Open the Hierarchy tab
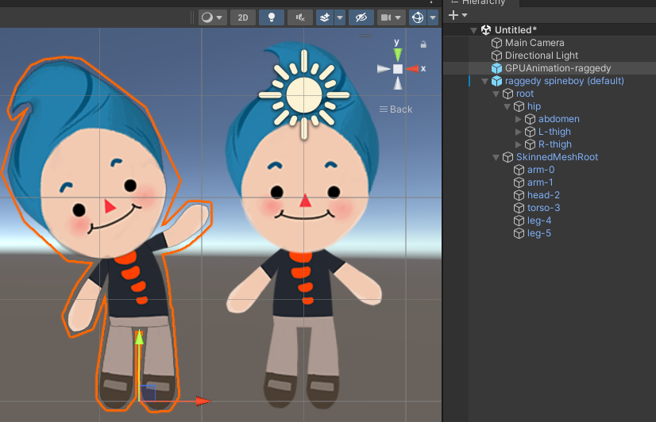The height and width of the screenshot is (422, 656). (x=482, y=2)
